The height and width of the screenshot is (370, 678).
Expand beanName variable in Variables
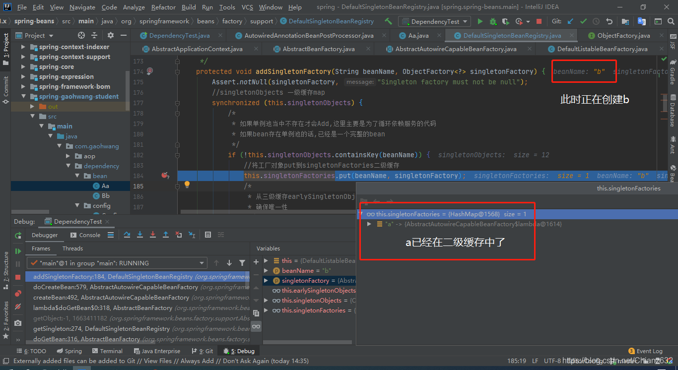(x=266, y=270)
